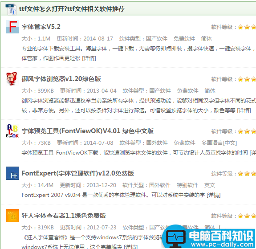Click the 狂人字体查看器 orange icon

click(x=12, y=216)
